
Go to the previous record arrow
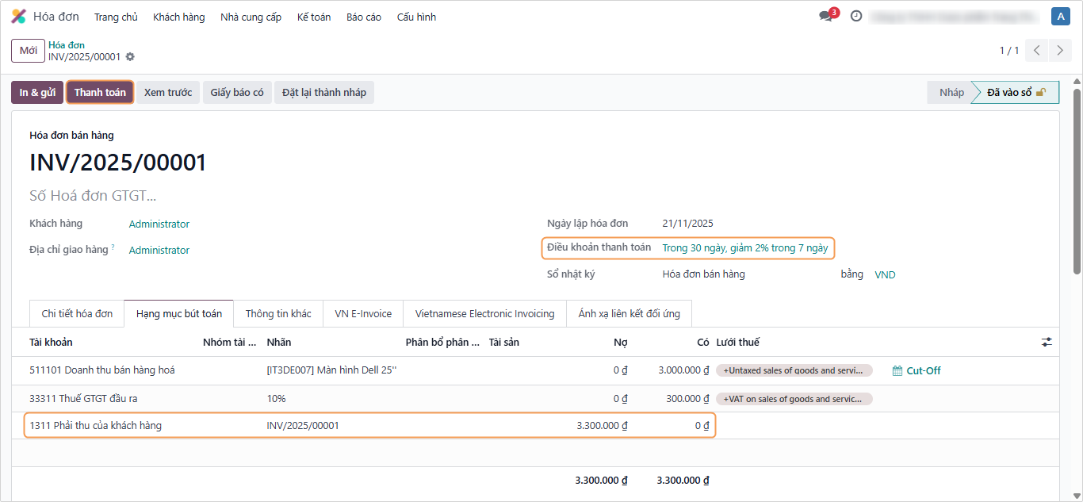pos(1037,51)
